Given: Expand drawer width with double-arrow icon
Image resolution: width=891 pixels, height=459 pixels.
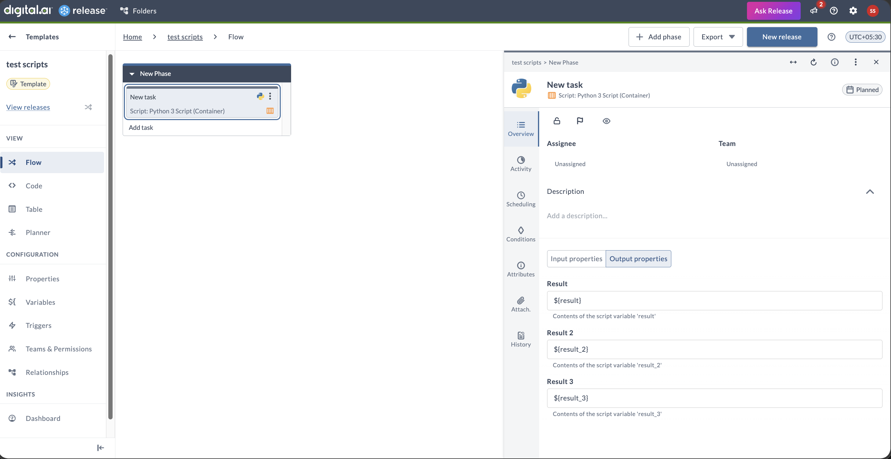Looking at the screenshot, I should (x=793, y=62).
